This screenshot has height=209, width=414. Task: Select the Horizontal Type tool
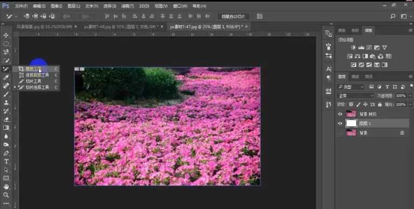(6, 162)
